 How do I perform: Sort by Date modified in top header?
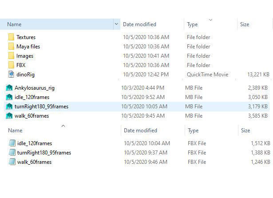pyautogui.click(x=140, y=24)
